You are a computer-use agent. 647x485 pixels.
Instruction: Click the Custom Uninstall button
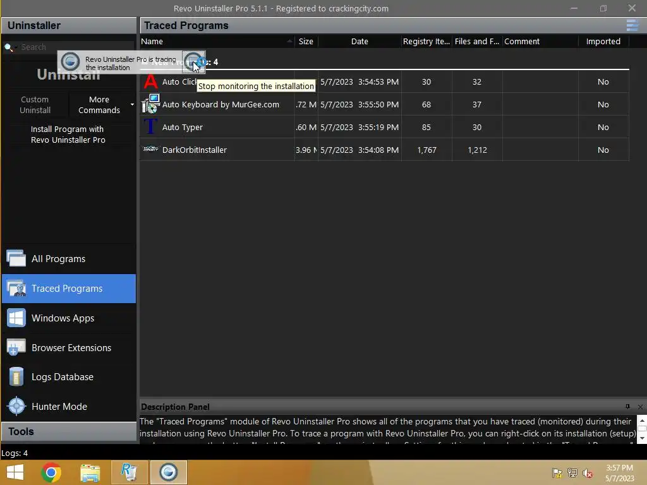35,105
